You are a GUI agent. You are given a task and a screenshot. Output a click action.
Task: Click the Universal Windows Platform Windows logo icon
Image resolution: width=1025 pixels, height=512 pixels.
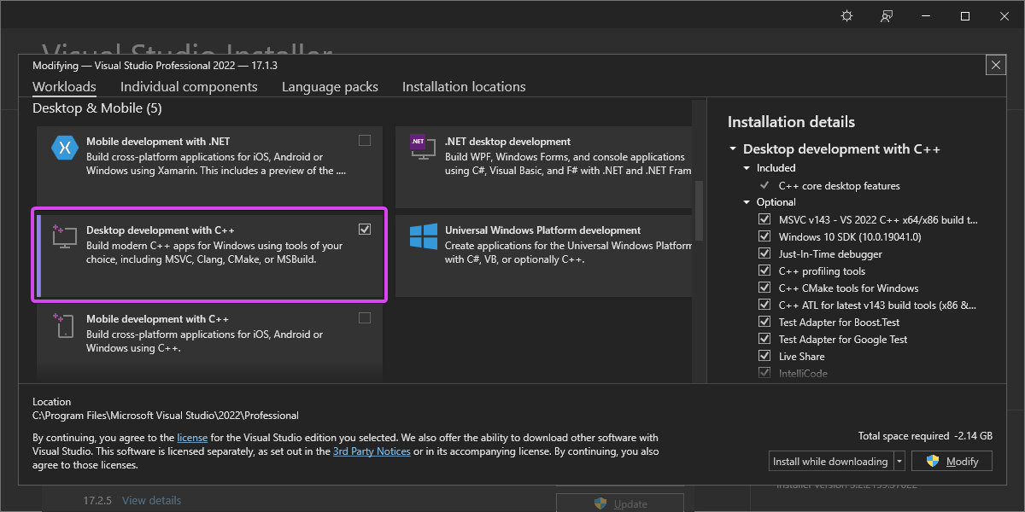pyautogui.click(x=423, y=236)
